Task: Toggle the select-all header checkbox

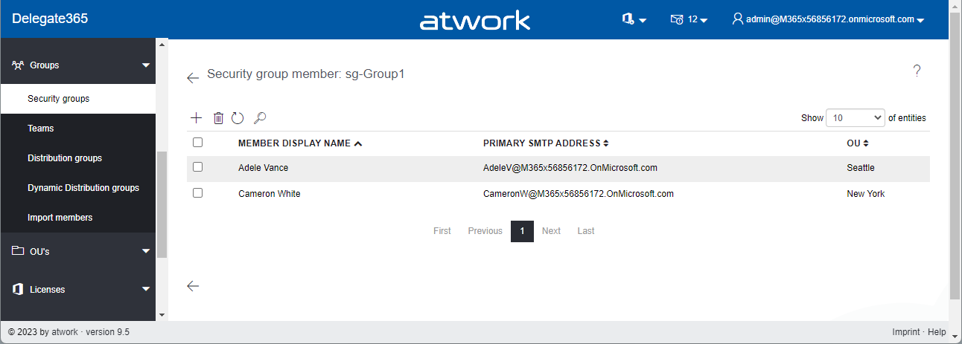Action: click(198, 143)
